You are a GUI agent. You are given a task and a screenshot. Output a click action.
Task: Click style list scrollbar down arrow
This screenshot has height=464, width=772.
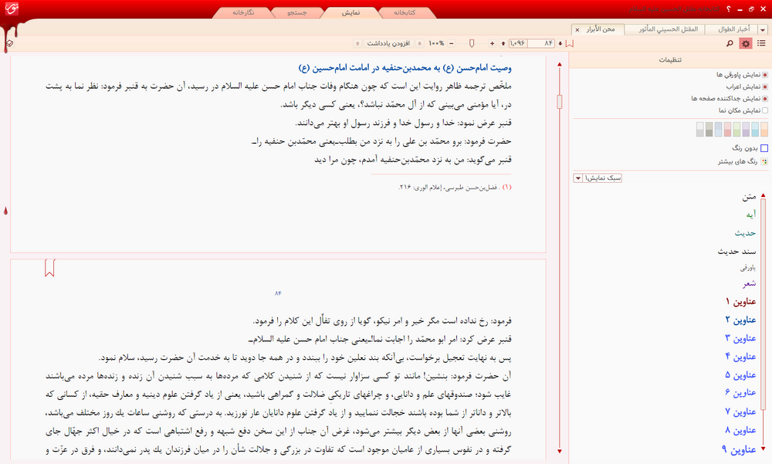coord(764,449)
